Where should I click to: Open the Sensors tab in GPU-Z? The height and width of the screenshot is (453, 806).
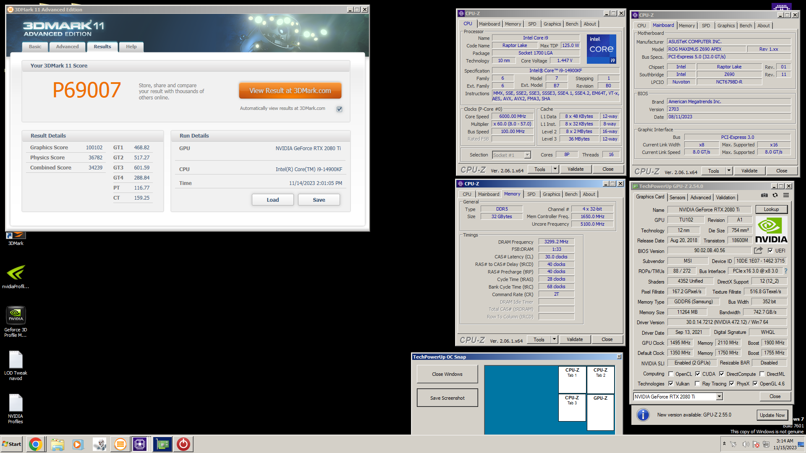(x=677, y=198)
